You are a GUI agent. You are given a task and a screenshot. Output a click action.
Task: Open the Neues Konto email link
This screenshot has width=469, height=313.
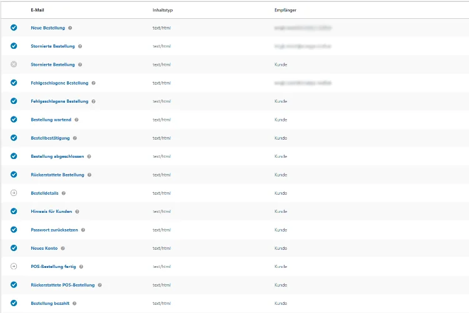coord(44,249)
